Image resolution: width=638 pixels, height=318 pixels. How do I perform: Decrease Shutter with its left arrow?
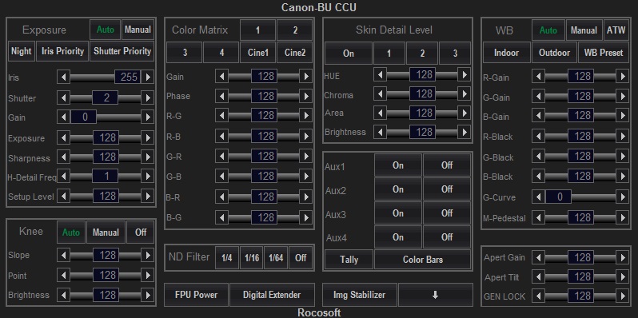pos(63,97)
